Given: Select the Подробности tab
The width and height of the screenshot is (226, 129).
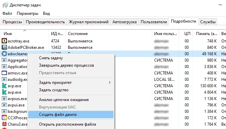Looking at the screenshot, I should click(x=183, y=22).
